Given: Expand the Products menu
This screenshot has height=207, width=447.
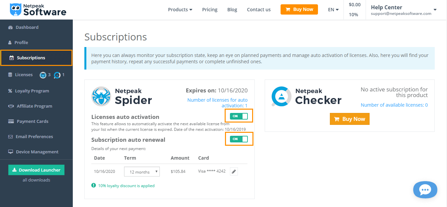Looking at the screenshot, I should click(180, 10).
